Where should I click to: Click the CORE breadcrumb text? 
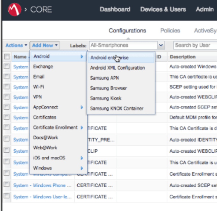coord(41,9)
